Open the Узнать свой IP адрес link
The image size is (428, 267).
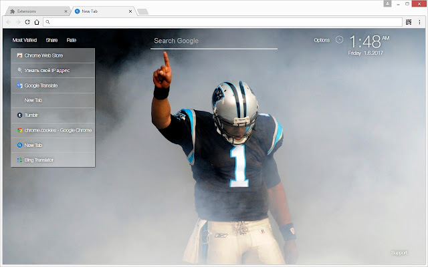[53, 70]
